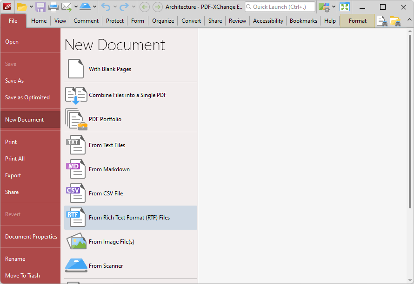The image size is (414, 284).
Task: Click the scrollbar down arrow
Action: [410, 280]
